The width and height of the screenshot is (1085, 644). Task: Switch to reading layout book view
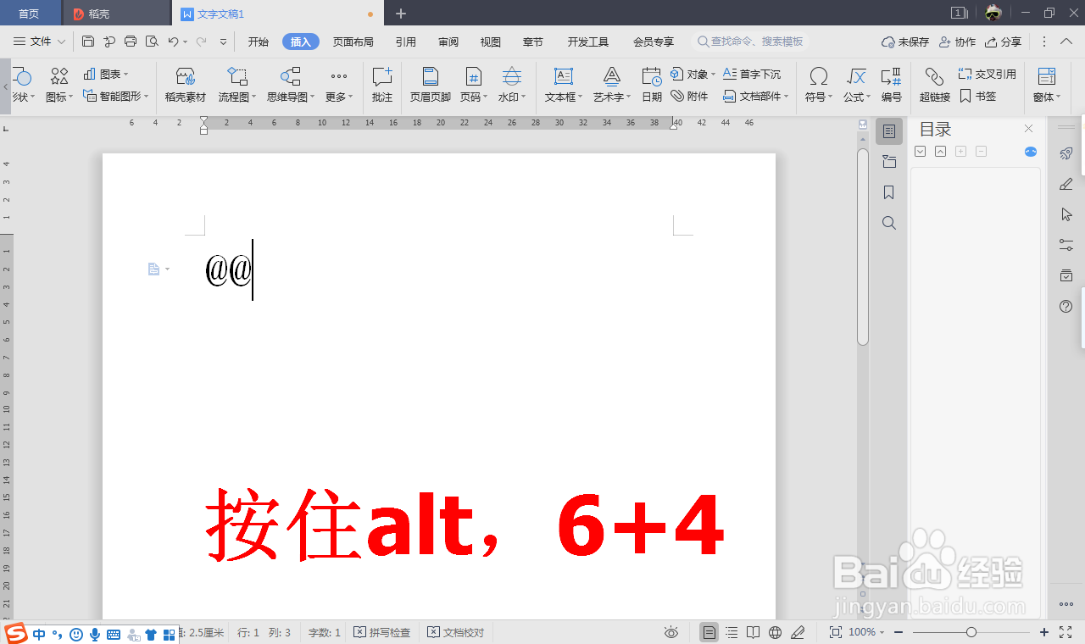click(x=753, y=632)
